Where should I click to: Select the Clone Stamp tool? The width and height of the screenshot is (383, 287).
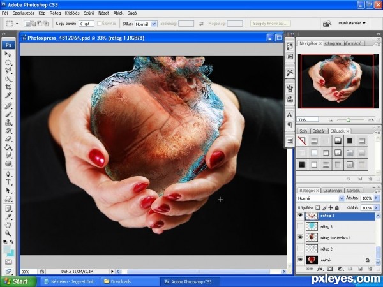8,122
